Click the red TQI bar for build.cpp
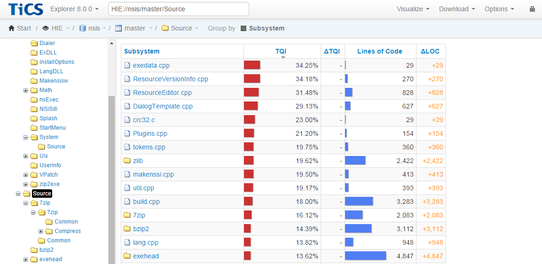The width and height of the screenshot is (542, 264). pyautogui.click(x=248, y=202)
